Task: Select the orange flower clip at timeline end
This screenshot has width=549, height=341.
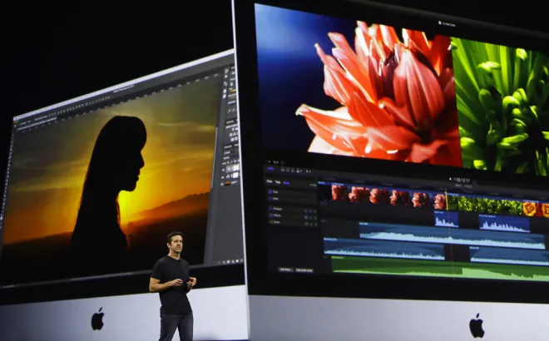Action: tap(536, 209)
